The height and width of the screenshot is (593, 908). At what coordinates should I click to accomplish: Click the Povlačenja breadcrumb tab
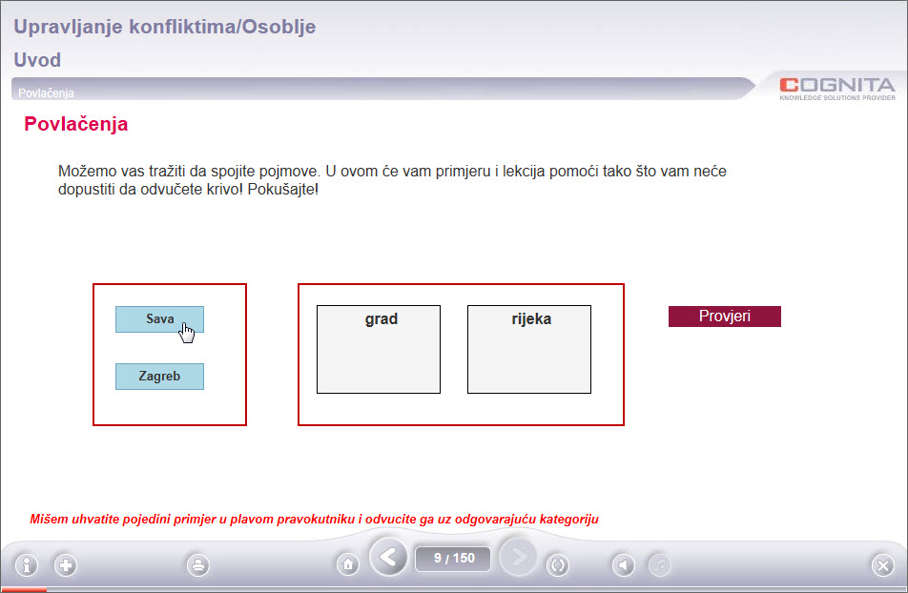47,93
